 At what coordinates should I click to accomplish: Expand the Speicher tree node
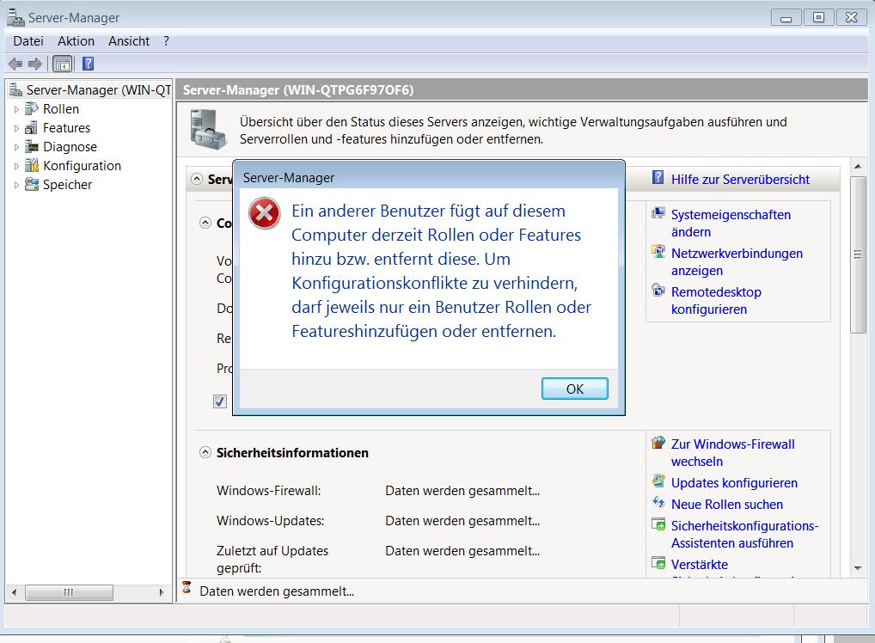point(16,186)
